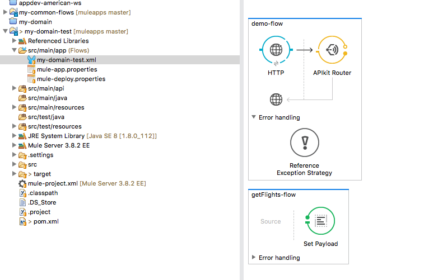The image size is (438, 280).
Task: Click the src/main/app folder icon
Action: pyautogui.click(x=22, y=50)
